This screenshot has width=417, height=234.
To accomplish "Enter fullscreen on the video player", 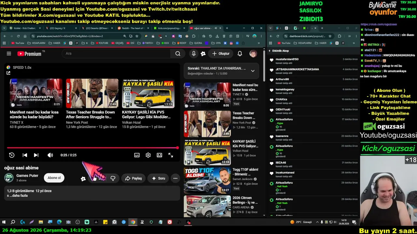I will point(171,155).
